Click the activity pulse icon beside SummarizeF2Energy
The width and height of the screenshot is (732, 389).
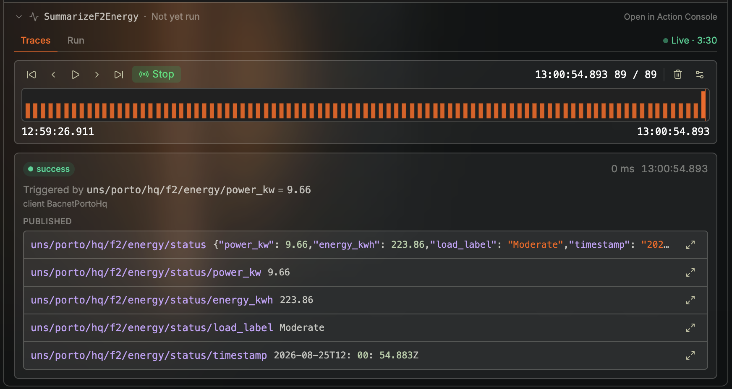click(x=34, y=17)
